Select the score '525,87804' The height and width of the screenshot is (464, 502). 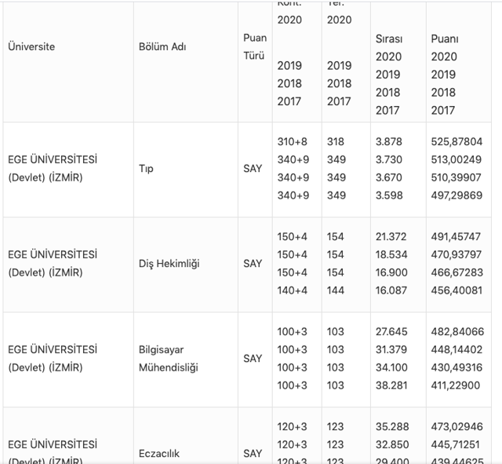click(457, 141)
